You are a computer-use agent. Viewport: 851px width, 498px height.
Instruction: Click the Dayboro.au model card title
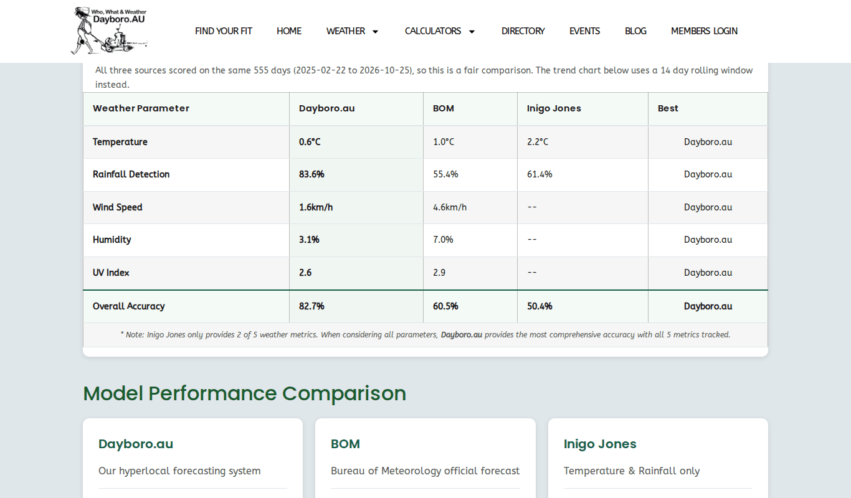[x=136, y=444]
